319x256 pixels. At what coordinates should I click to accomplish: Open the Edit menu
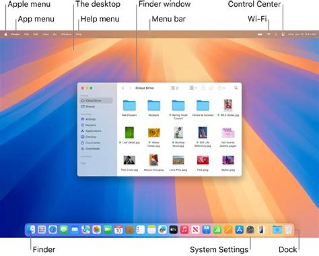(36, 35)
